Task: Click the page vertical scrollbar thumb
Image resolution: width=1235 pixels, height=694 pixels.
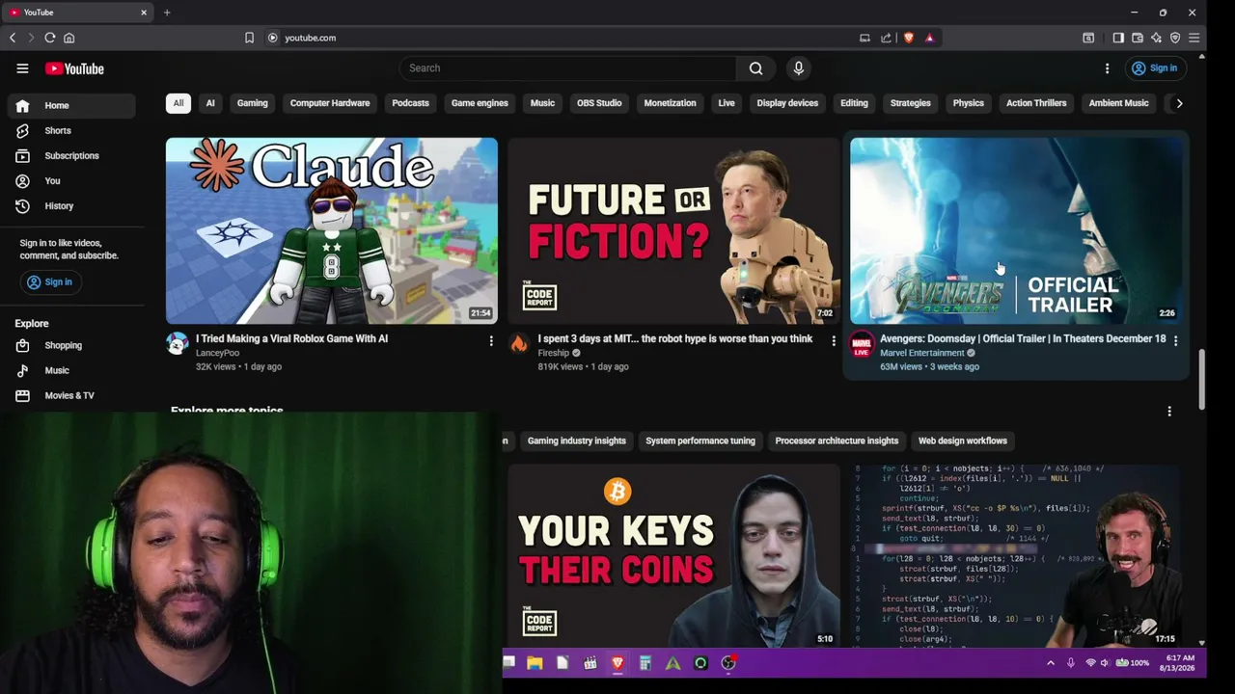Action: (x=1201, y=380)
